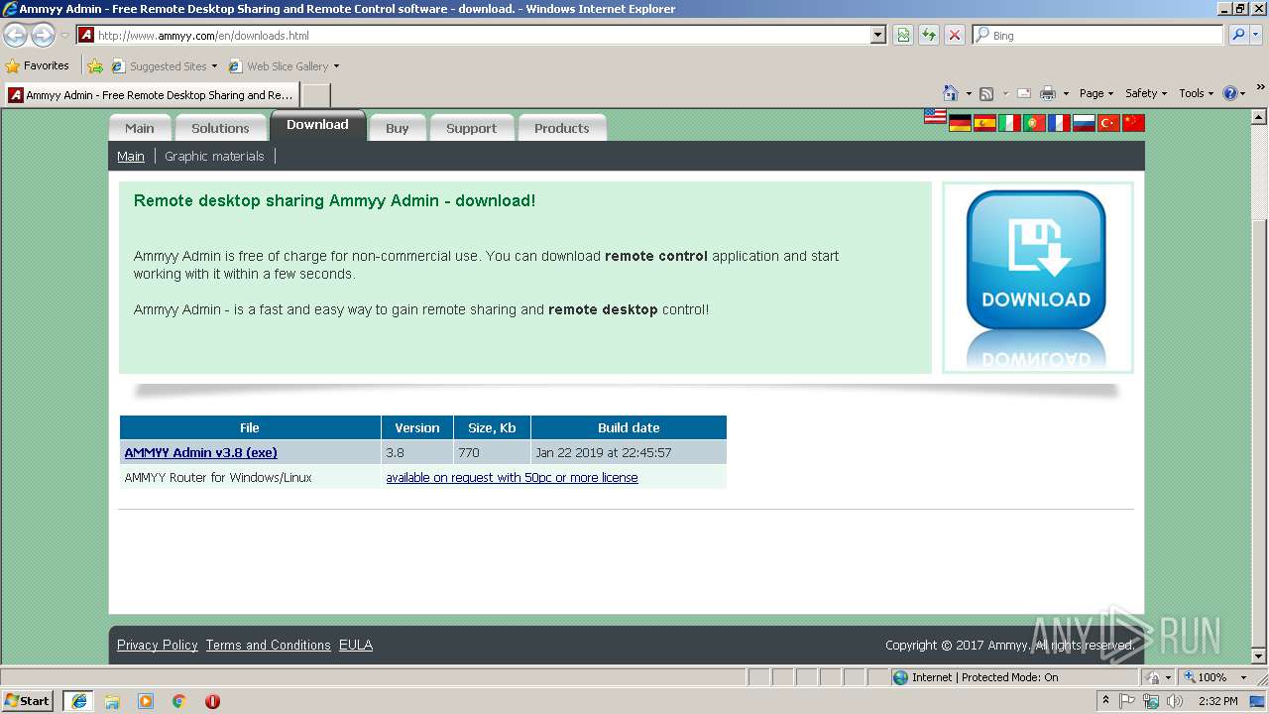Open the search provider dropdown arrow
The height and width of the screenshot is (714, 1269).
point(1257,35)
